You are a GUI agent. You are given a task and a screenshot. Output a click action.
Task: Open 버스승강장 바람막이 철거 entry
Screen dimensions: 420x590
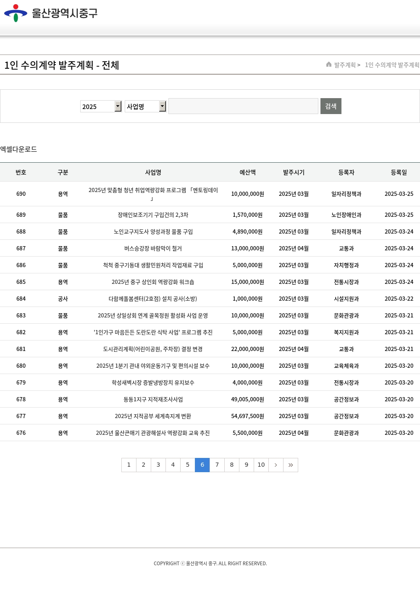click(153, 249)
